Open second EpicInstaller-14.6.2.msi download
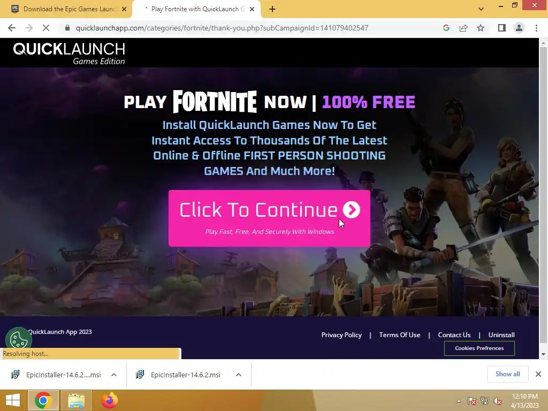 (180, 375)
